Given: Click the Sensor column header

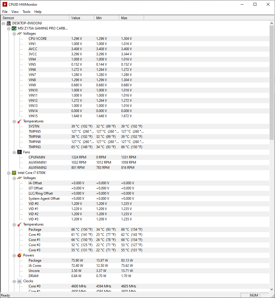Looking at the screenshot, I should tap(35, 18).
